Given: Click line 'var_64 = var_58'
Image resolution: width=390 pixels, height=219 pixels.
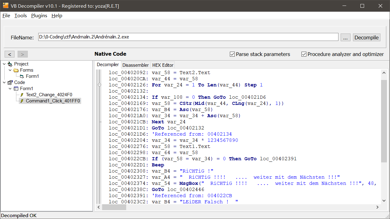Looking at the screenshot, I should click(x=153, y=153).
